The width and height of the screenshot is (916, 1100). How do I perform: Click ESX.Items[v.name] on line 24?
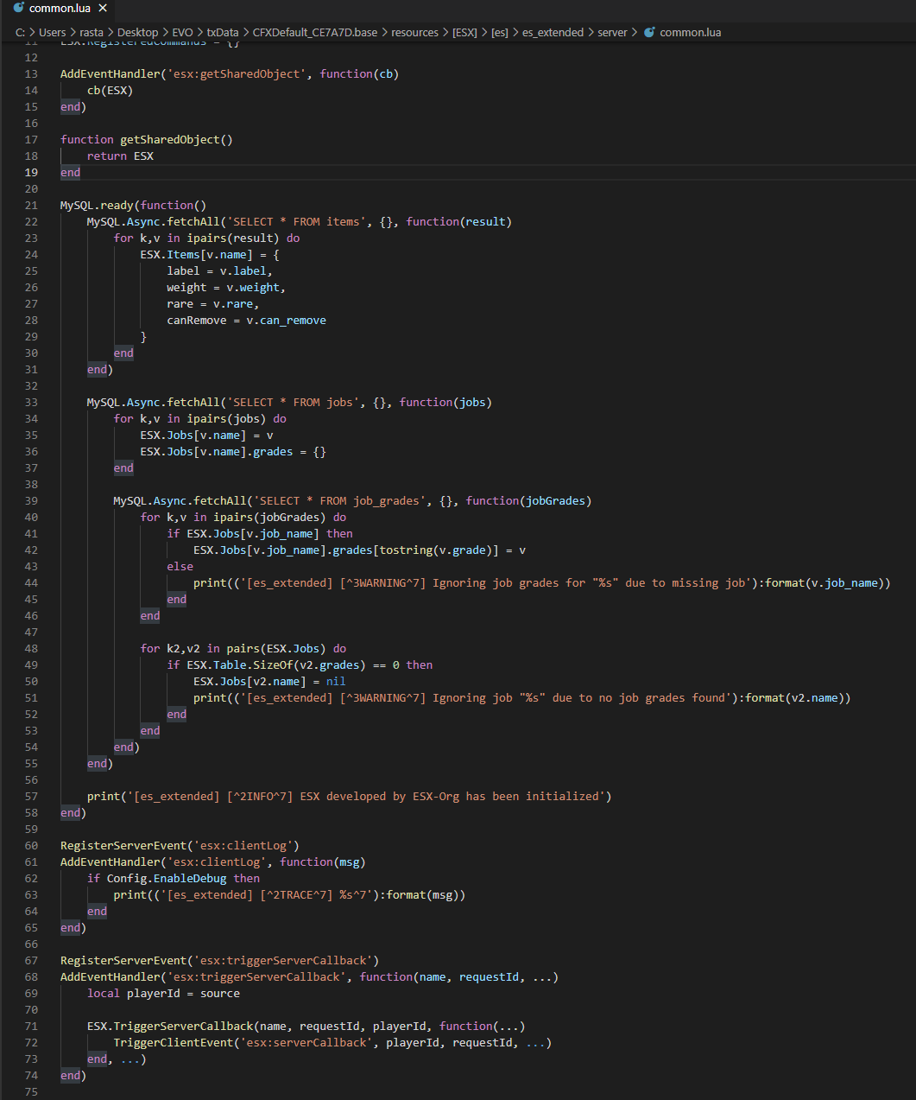coord(197,255)
